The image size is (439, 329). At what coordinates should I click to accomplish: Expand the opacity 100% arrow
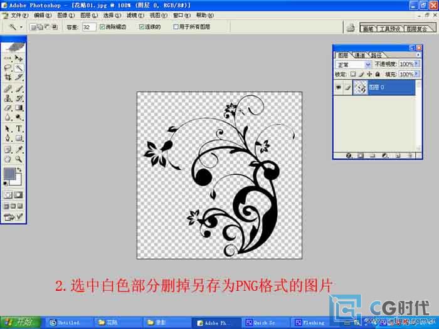(x=416, y=64)
